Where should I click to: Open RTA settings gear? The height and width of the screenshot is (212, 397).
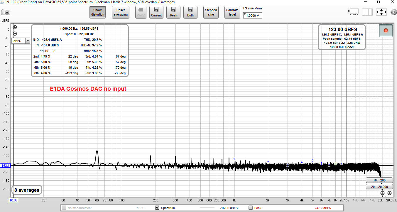pos(393,12)
